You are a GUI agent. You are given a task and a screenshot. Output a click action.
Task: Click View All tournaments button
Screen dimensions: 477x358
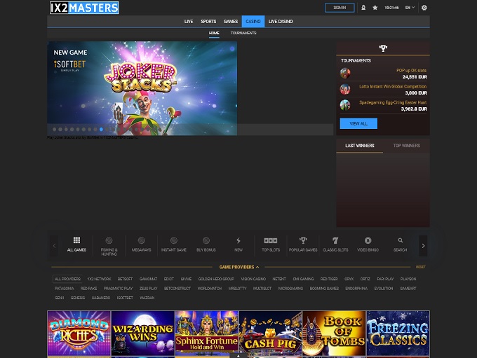358,123
